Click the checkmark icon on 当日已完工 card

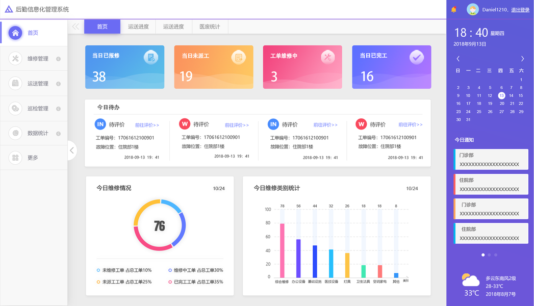click(417, 57)
